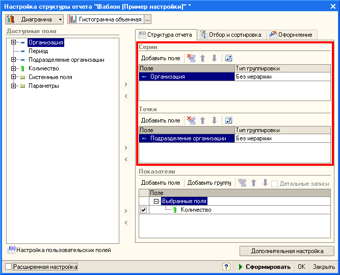This screenshot has width=340, height=275.
Task: Move field up in Точки section
Action: pos(202,120)
